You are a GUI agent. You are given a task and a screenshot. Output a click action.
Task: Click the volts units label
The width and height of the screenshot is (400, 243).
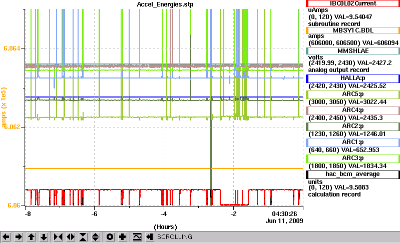tap(315, 57)
